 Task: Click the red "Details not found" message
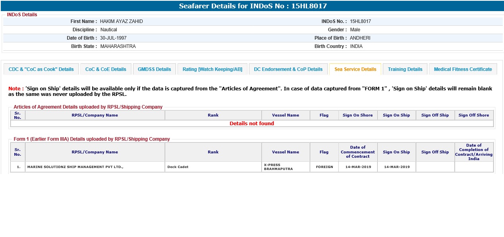pos(252,124)
